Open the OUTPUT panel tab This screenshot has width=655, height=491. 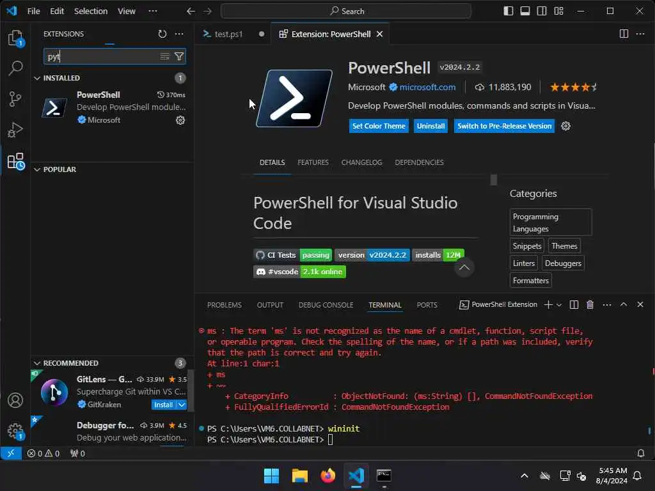(x=270, y=305)
